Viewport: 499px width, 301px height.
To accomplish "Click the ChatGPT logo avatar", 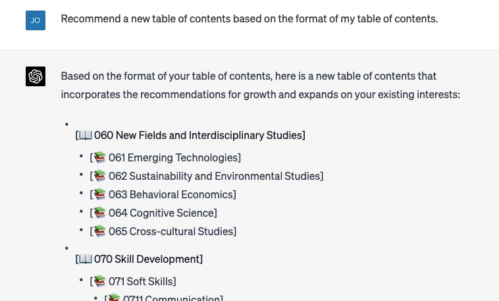I will pyautogui.click(x=36, y=76).
